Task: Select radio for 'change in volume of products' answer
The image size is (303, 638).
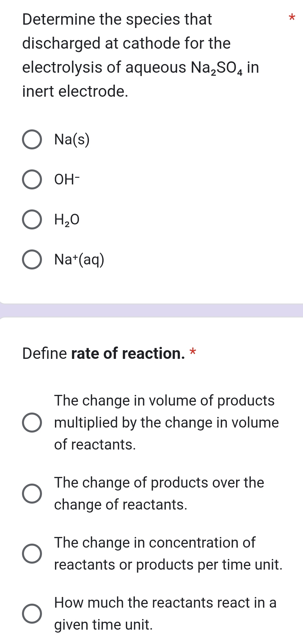Action: point(32,423)
